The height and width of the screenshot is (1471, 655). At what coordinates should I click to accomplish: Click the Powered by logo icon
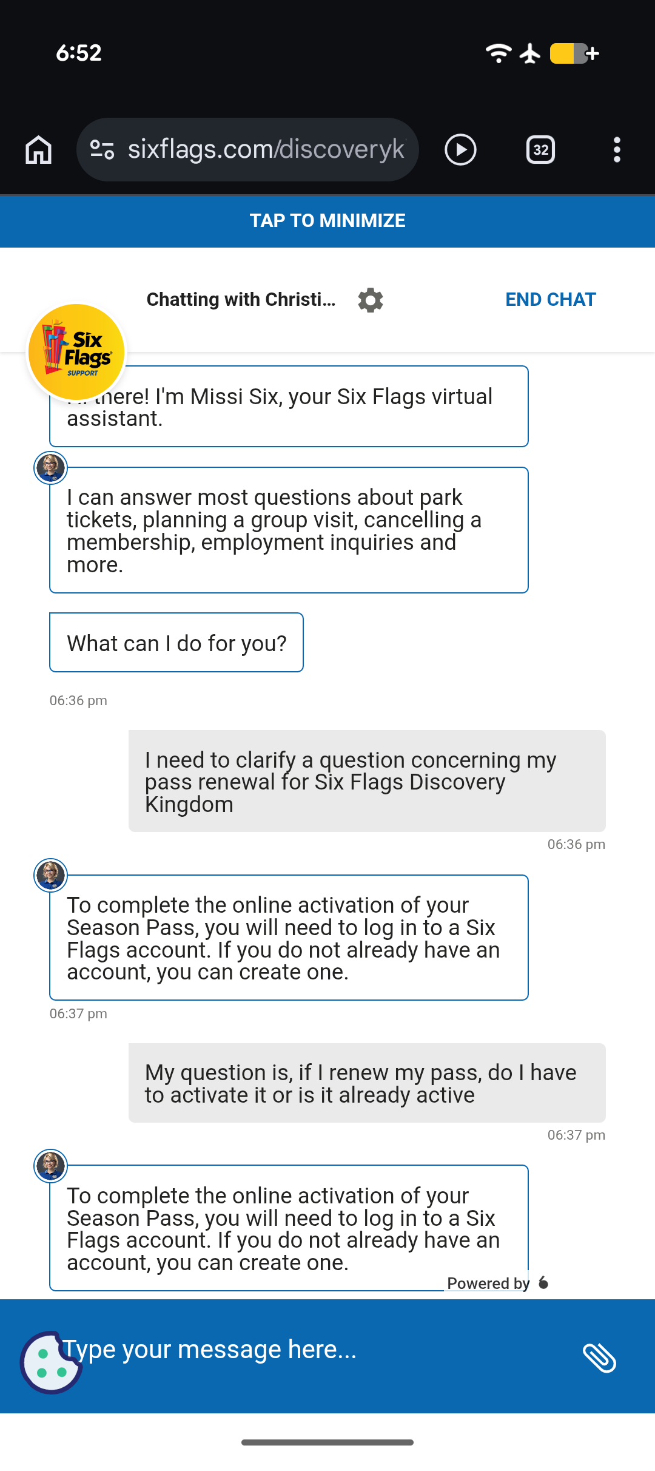543,1282
